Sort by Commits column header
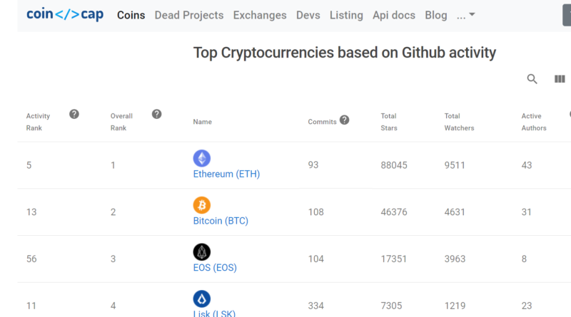The width and height of the screenshot is (571, 317). click(323, 122)
